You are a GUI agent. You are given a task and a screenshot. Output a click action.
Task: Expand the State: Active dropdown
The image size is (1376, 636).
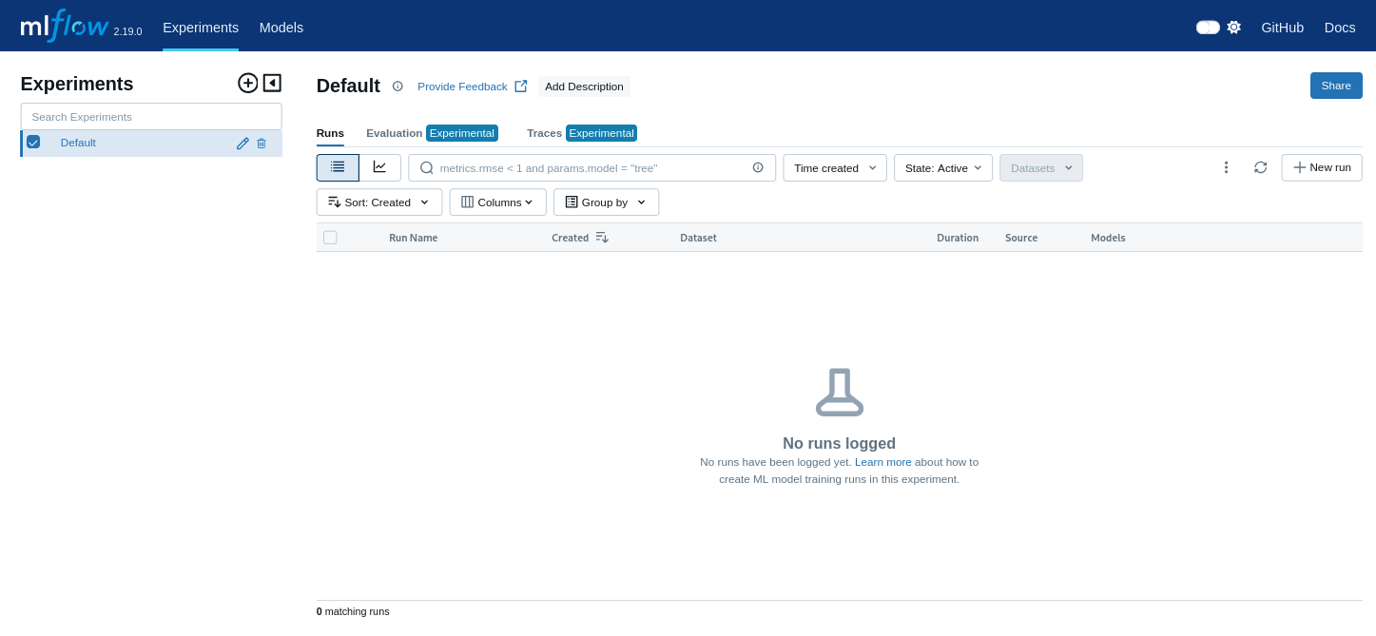(942, 168)
